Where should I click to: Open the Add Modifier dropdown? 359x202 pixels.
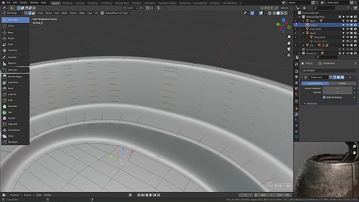coord(329,70)
